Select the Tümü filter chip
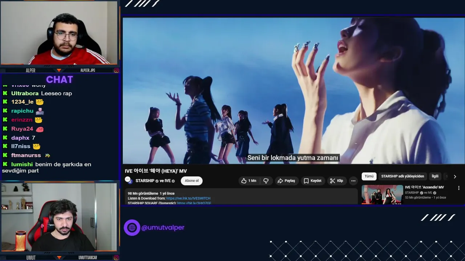Screen dimensions: 465x261 (x=369, y=176)
